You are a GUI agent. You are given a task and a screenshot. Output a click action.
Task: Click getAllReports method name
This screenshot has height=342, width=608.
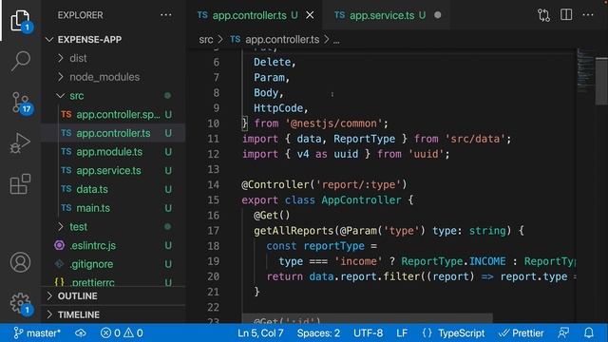pos(294,231)
